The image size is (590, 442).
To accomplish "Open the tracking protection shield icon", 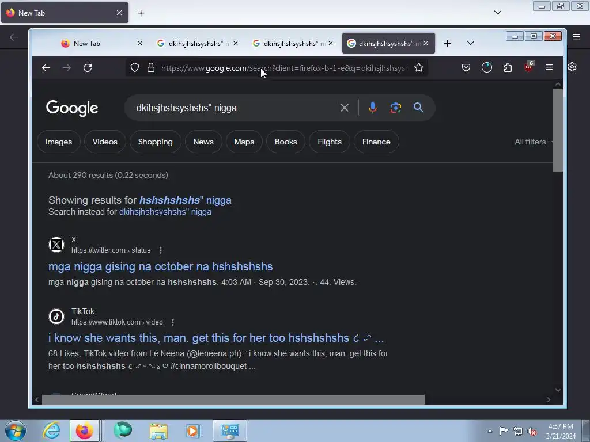I will pyautogui.click(x=135, y=68).
